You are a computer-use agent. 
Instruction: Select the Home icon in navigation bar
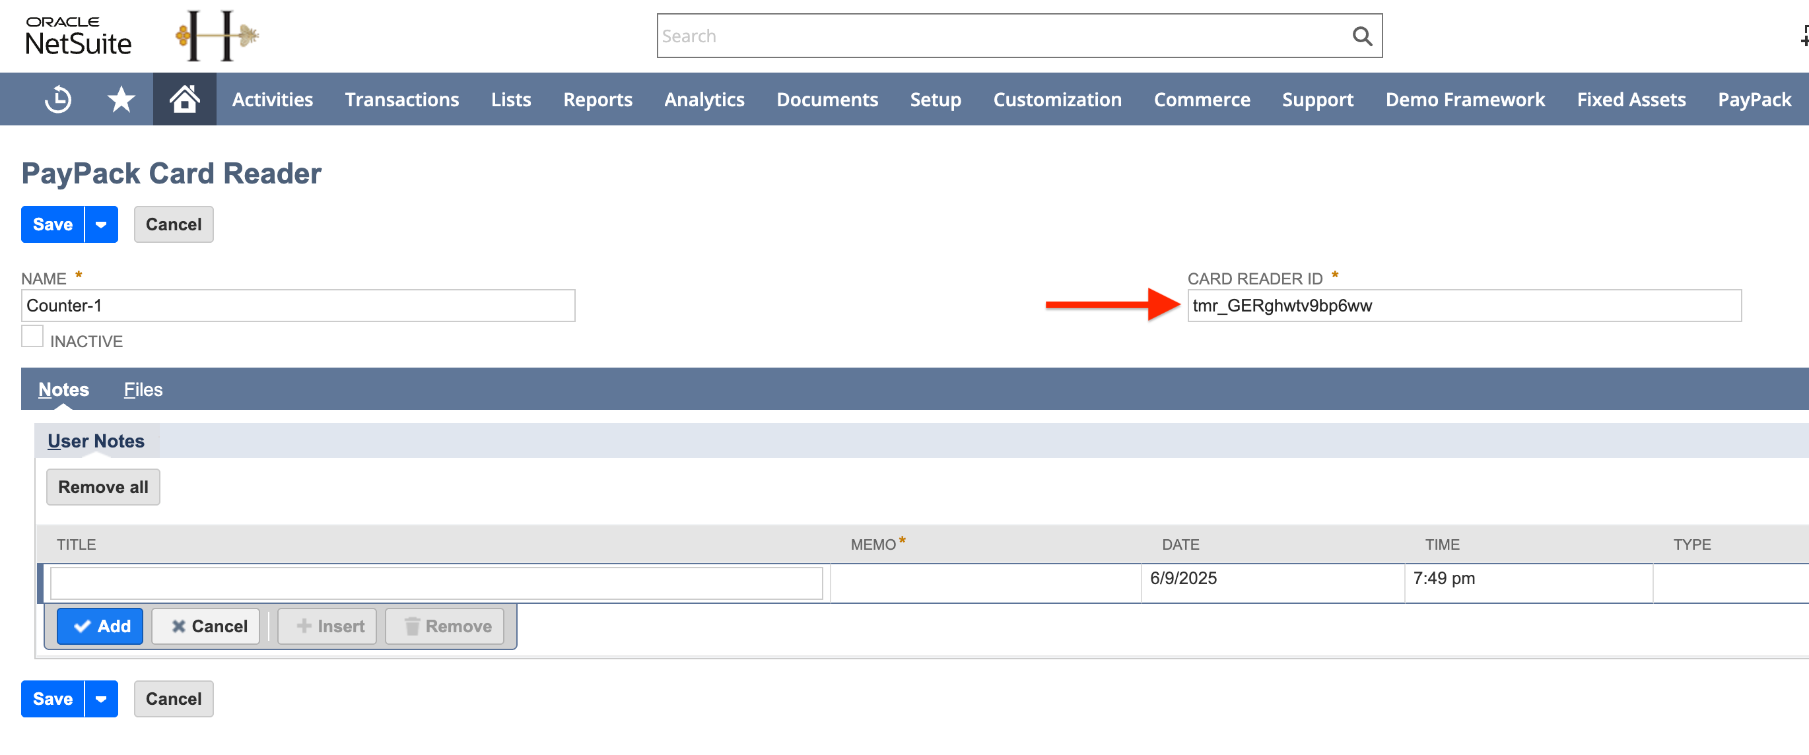184,99
